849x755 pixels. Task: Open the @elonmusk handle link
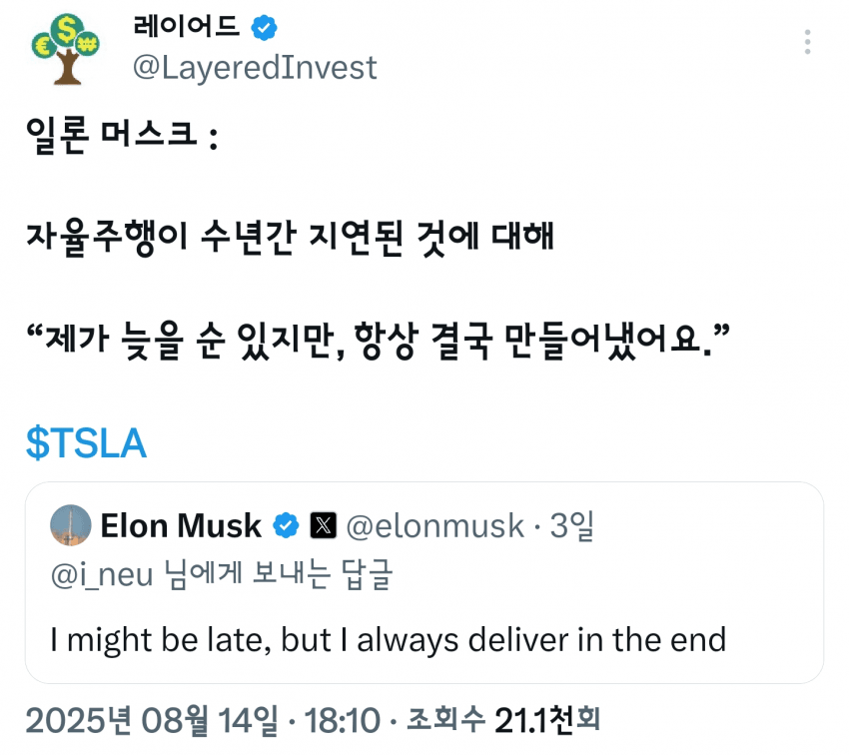(435, 525)
